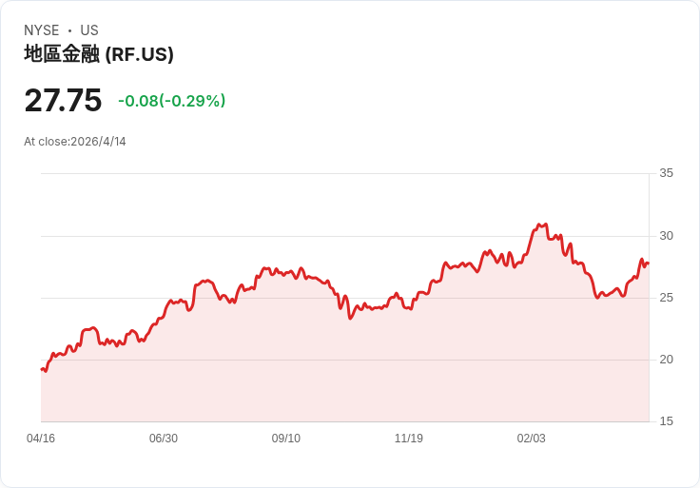Click the At close 2026/4/14 timestamp

coord(75,142)
